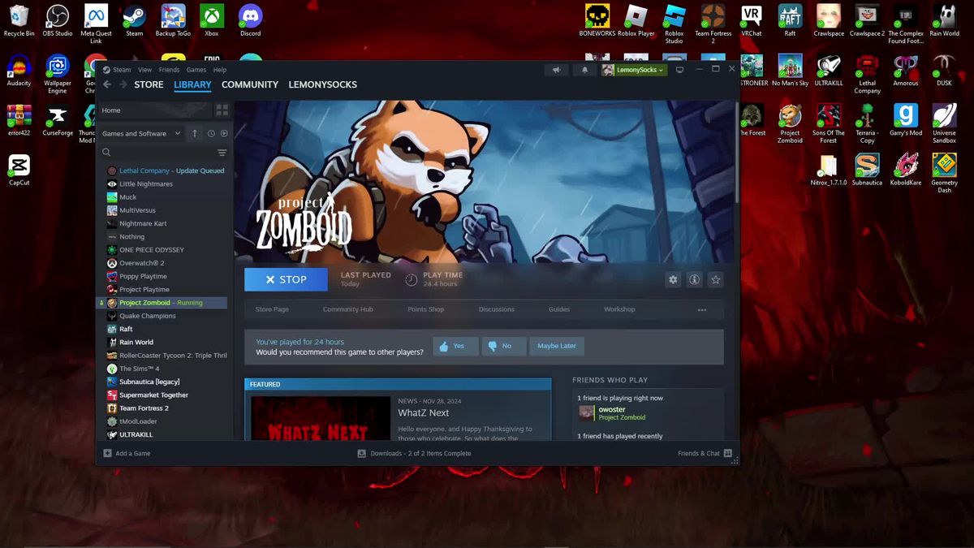This screenshot has height=548, width=974.
Task: Open Backup ToGo desktop icon
Action: (173, 20)
